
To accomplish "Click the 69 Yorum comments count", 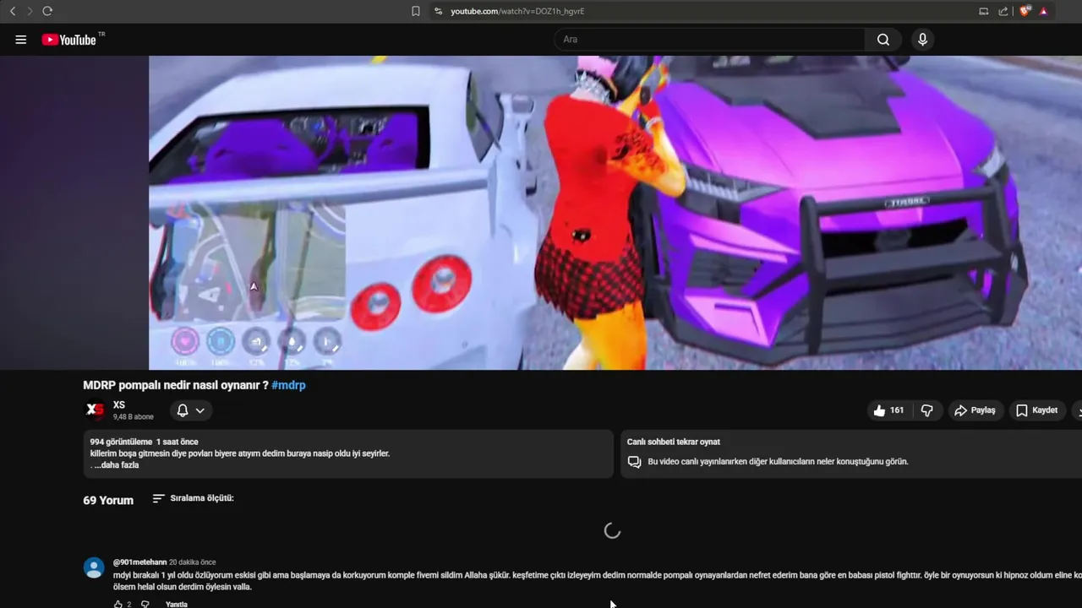I will point(108,500).
